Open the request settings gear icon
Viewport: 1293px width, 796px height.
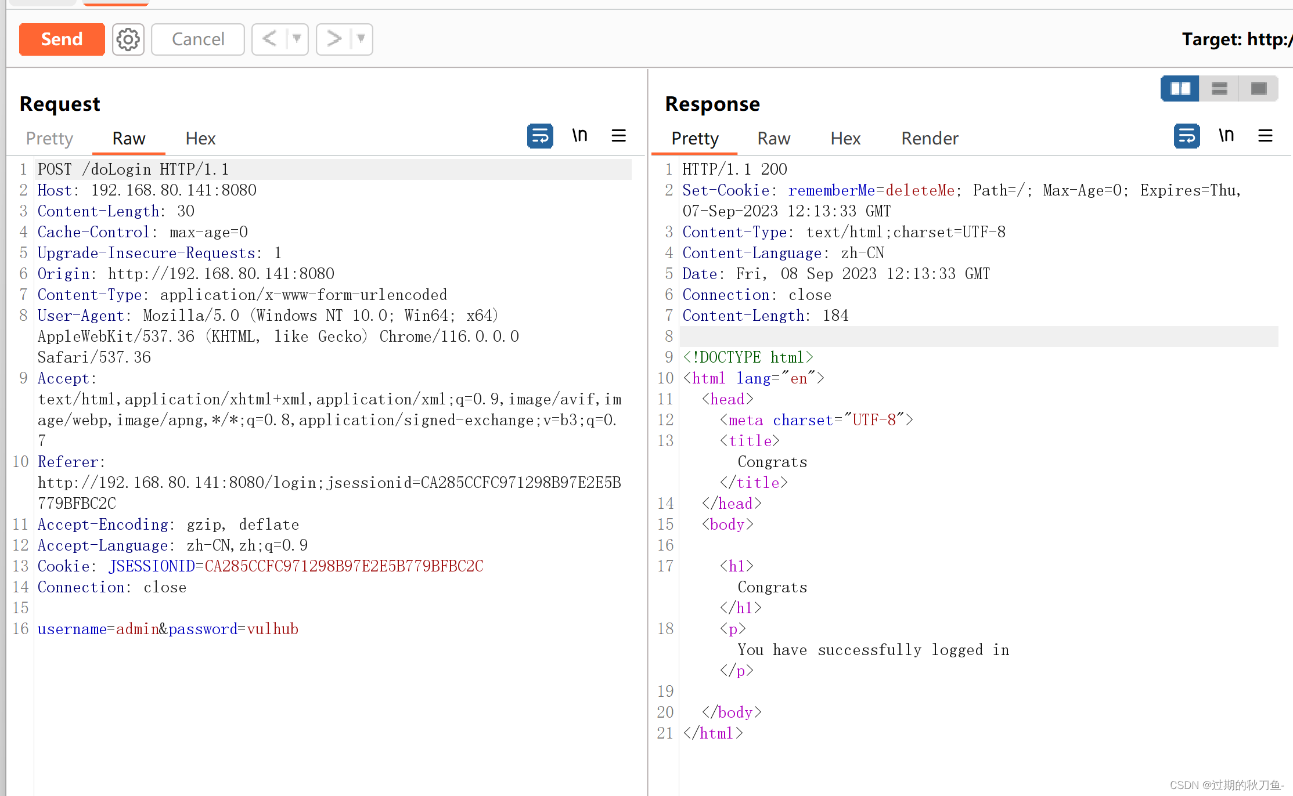coord(128,39)
